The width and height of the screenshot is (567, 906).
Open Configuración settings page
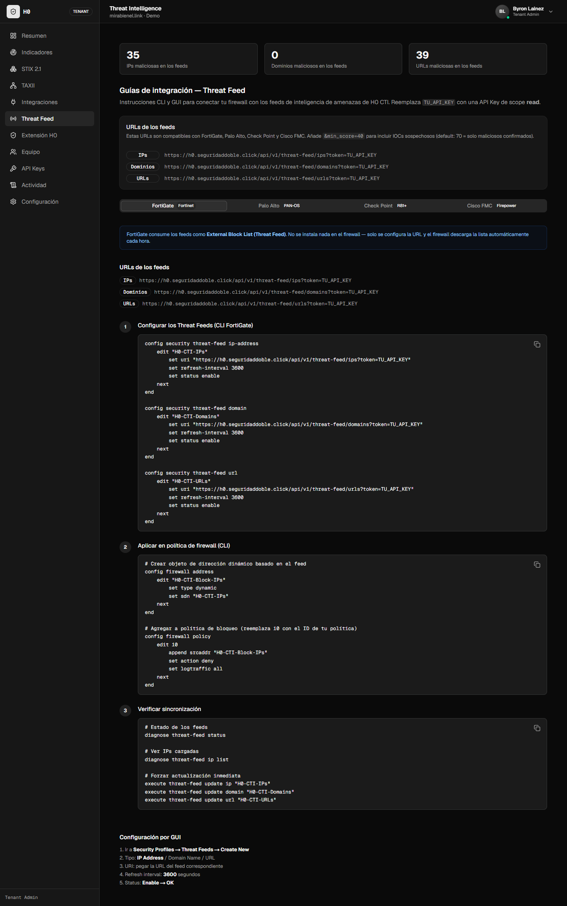pyautogui.click(x=49, y=202)
